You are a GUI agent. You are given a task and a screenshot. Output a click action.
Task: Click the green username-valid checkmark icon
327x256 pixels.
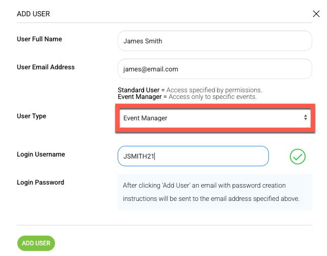tap(297, 157)
